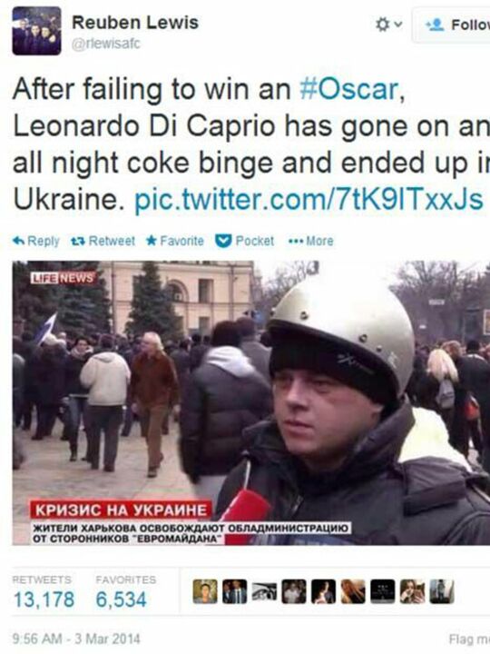Open the pic.twitter.com/7tK9ITxxJs link
This screenshot has height=654, width=490.
(x=309, y=200)
